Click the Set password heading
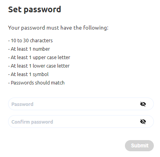Screen dimensions: 160x157 35,10
